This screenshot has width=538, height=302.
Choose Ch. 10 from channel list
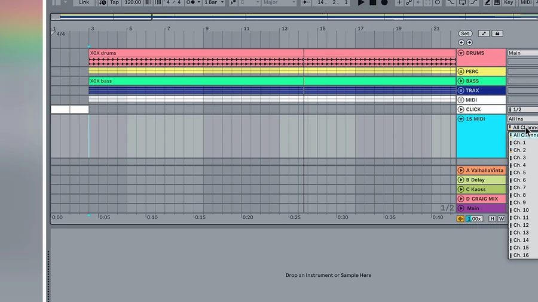tap(523, 210)
